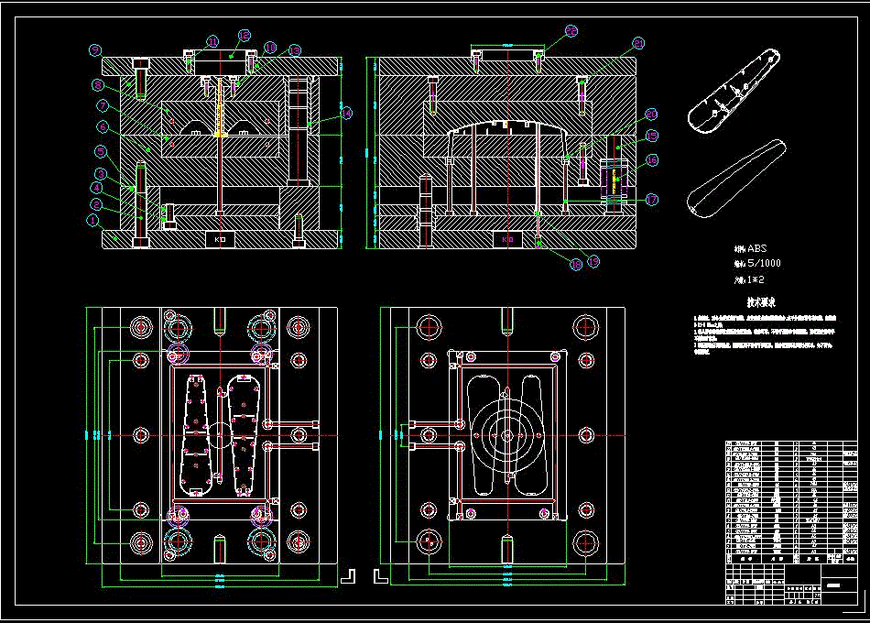Select part balloon number 21
Image resolution: width=870 pixels, height=623 pixels.
tap(638, 44)
